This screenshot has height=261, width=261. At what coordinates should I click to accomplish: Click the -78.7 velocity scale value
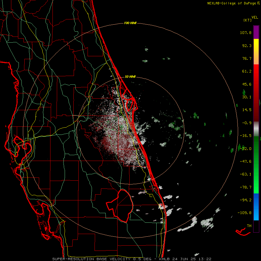tap(246, 187)
